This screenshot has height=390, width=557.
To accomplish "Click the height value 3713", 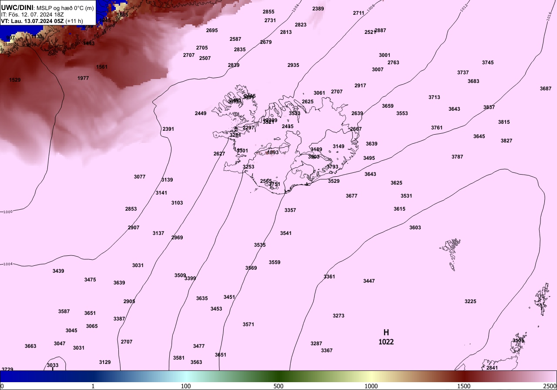I will click(x=434, y=97).
